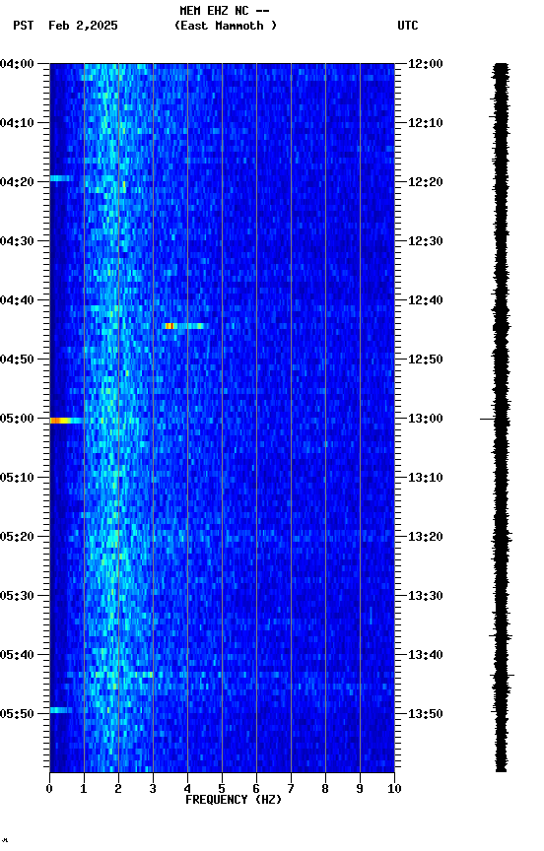
Task: Click the 13:50 UTC time label
Action: coord(426,715)
